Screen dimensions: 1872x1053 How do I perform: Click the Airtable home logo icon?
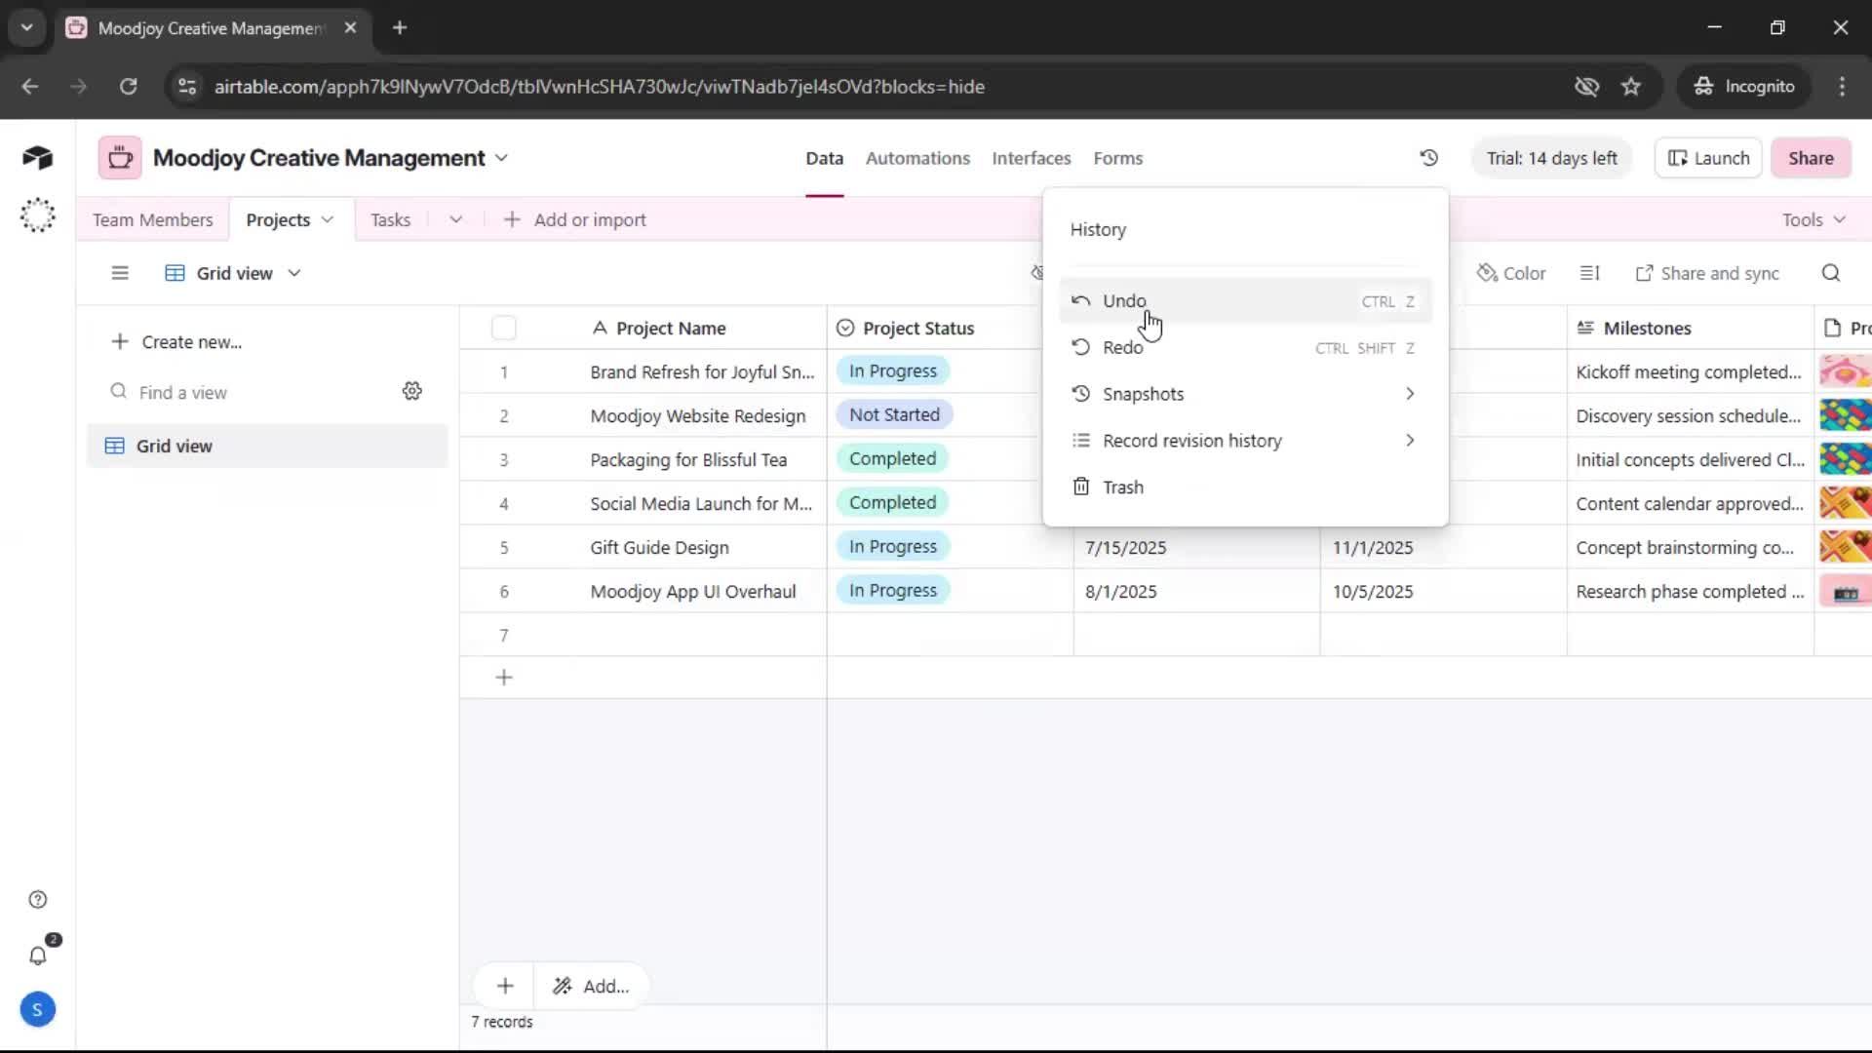[37, 158]
